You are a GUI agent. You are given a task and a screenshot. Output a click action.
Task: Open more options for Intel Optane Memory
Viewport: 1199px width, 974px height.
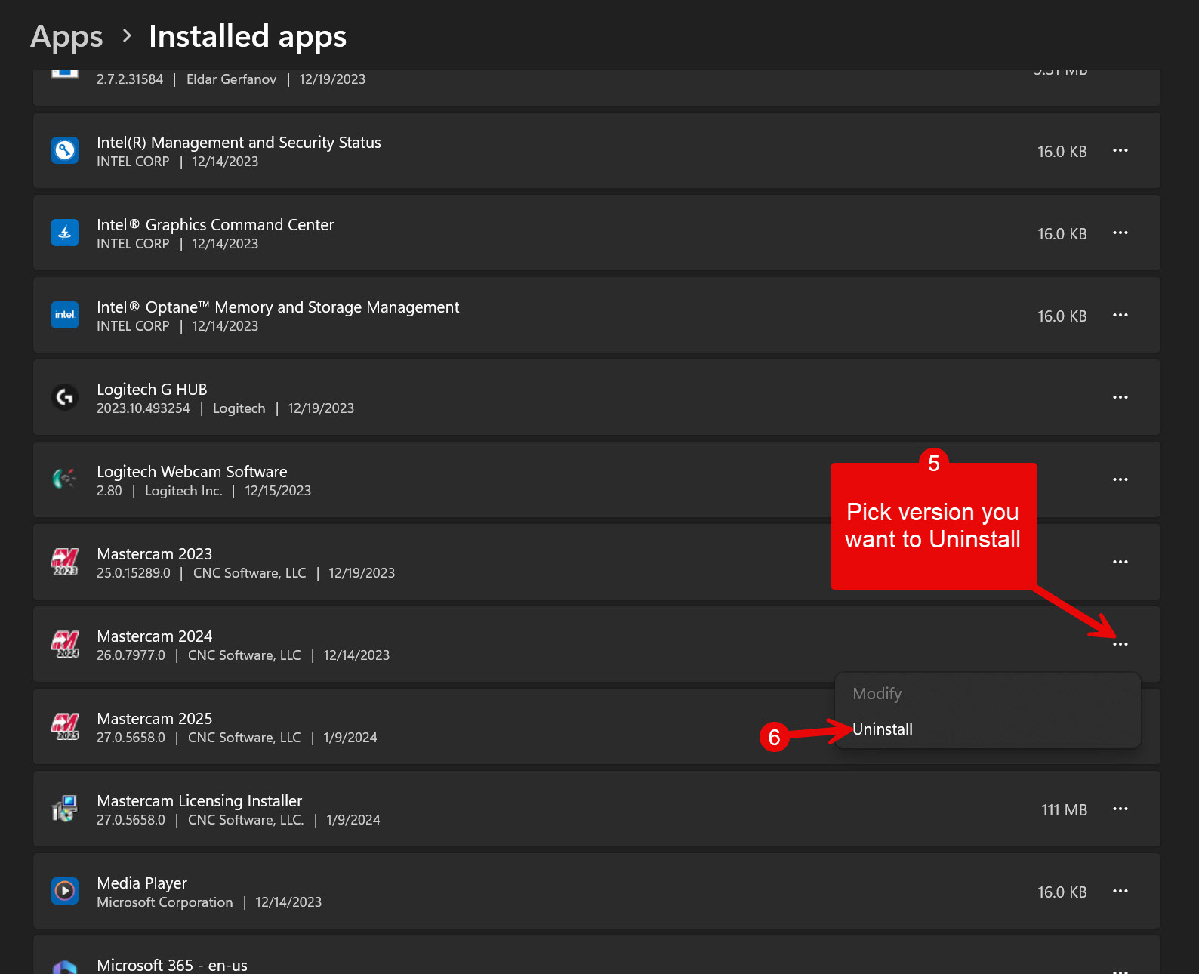pos(1120,315)
